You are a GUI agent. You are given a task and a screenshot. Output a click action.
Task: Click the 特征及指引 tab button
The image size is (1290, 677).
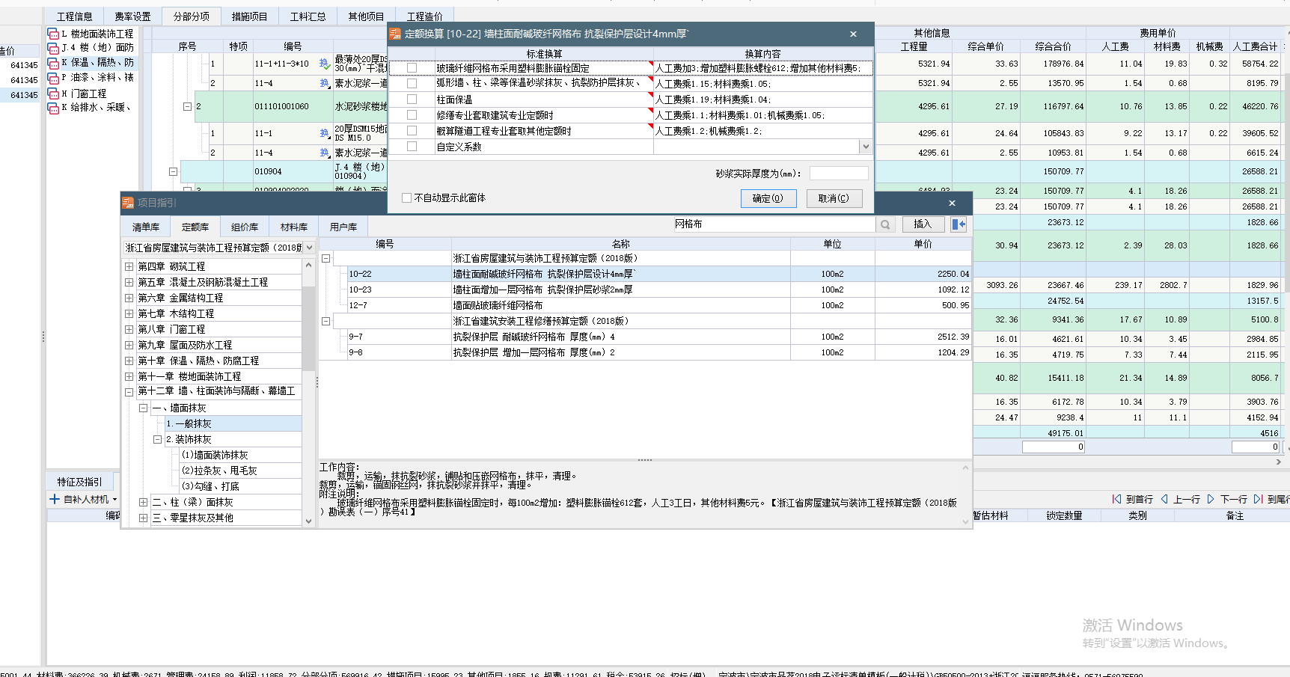[x=80, y=482]
